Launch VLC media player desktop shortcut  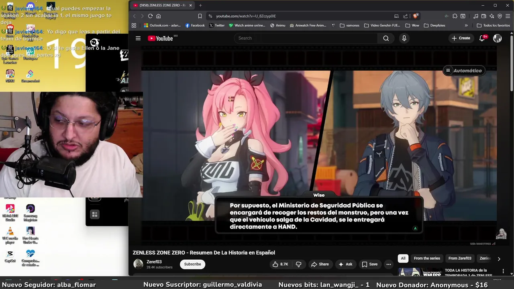coord(10,236)
